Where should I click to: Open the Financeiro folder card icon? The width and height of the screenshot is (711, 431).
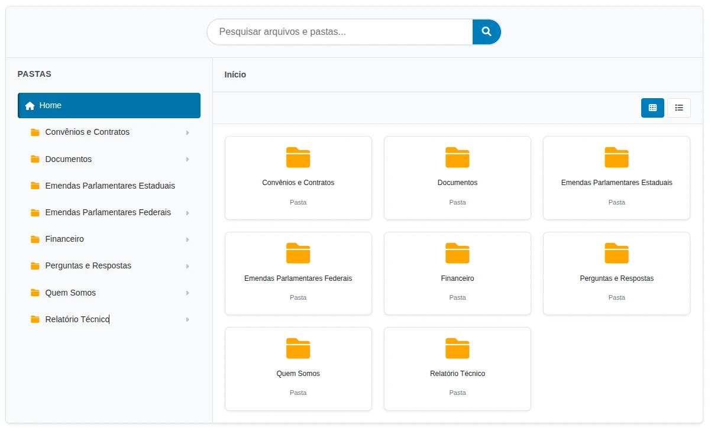[x=457, y=253]
